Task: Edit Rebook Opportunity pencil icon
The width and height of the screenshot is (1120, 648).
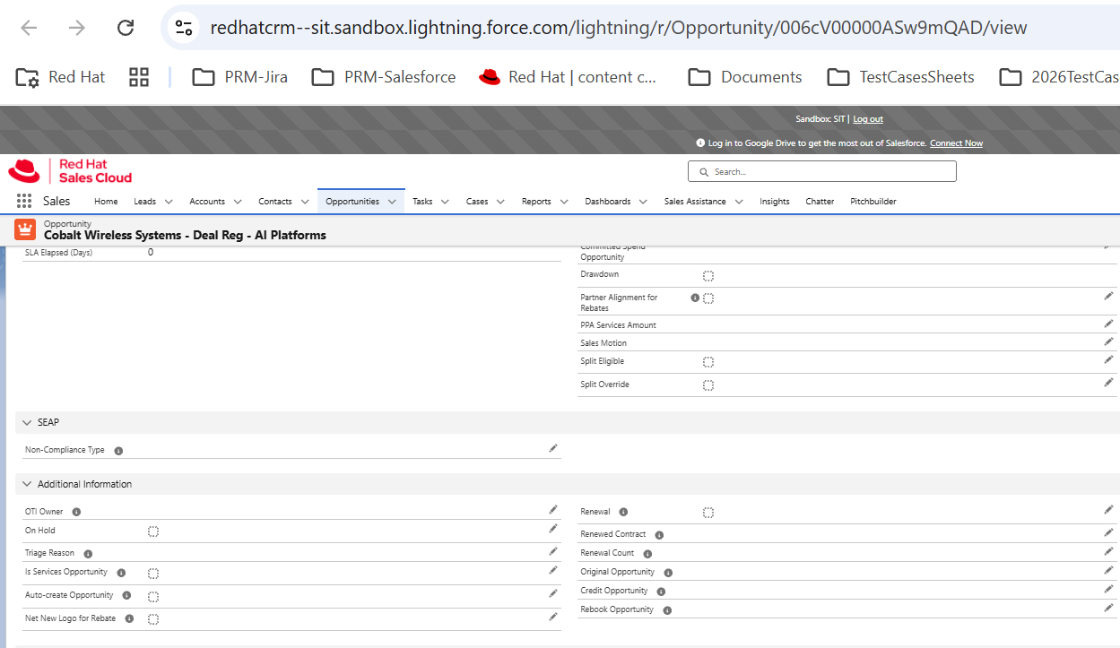Action: point(1108,608)
